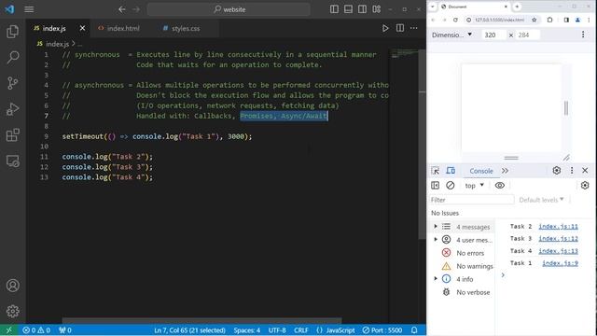Click the website search box
The image size is (597, 336).
229,9
